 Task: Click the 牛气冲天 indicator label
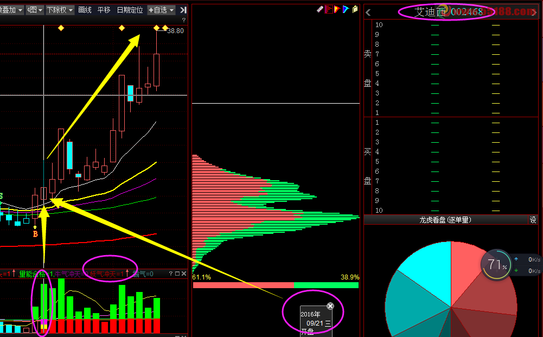tap(71, 274)
